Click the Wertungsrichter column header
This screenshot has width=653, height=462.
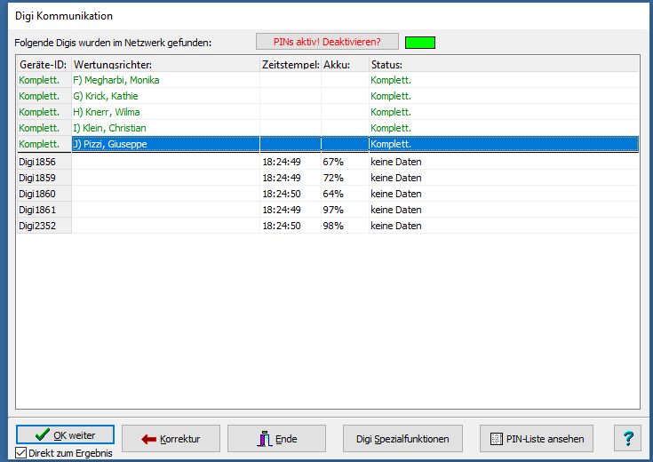pyautogui.click(x=165, y=64)
